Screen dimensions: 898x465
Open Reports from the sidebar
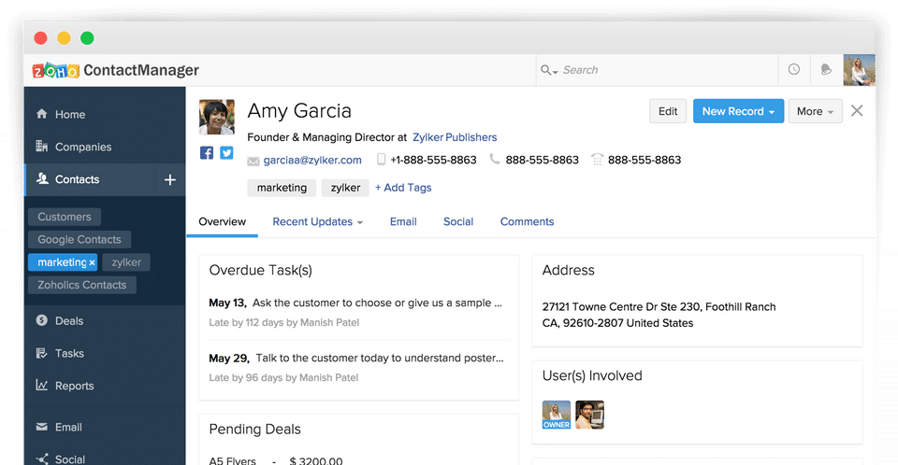point(74,386)
